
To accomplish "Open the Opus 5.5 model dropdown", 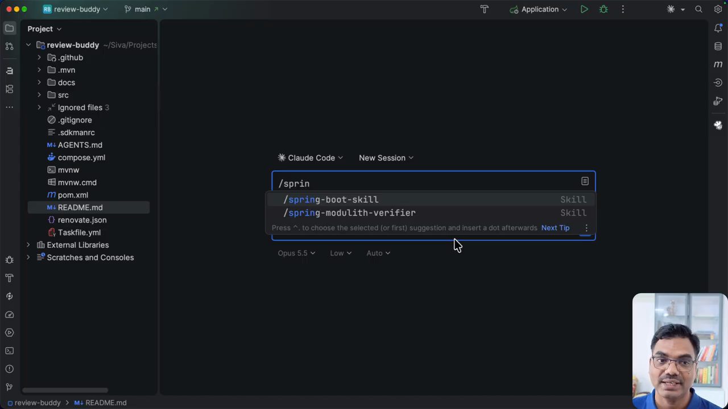I will [296, 253].
